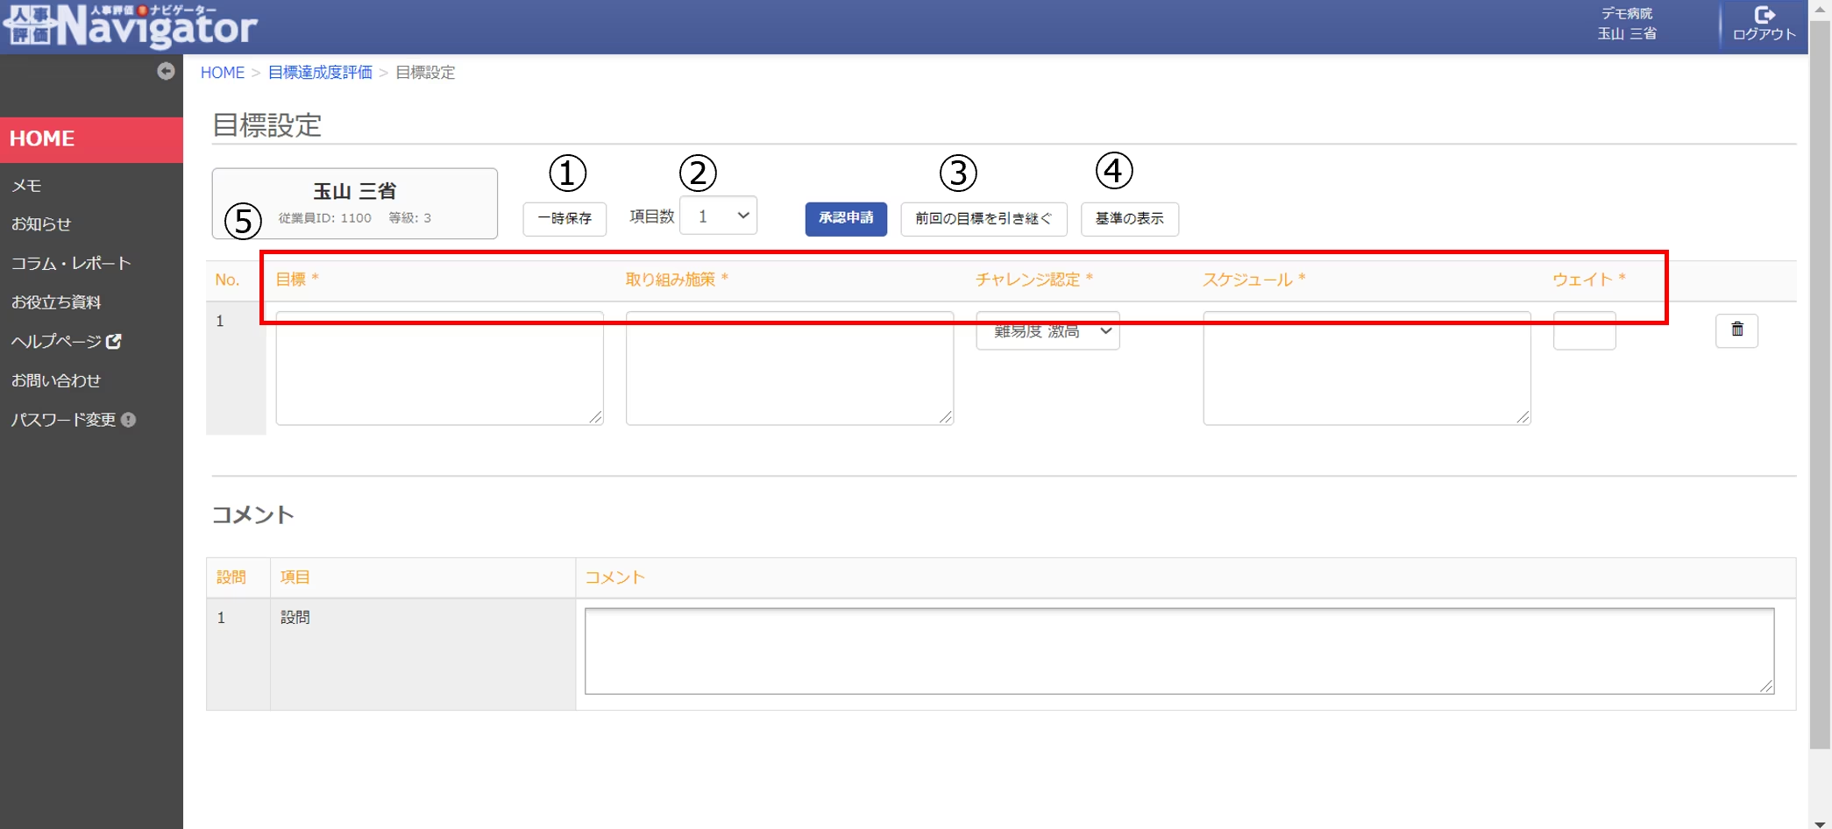This screenshot has height=829, width=1832.
Task: Click into the スケジュール text area
Action: (1367, 368)
